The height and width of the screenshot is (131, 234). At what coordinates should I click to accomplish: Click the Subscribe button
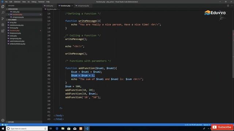222,127
